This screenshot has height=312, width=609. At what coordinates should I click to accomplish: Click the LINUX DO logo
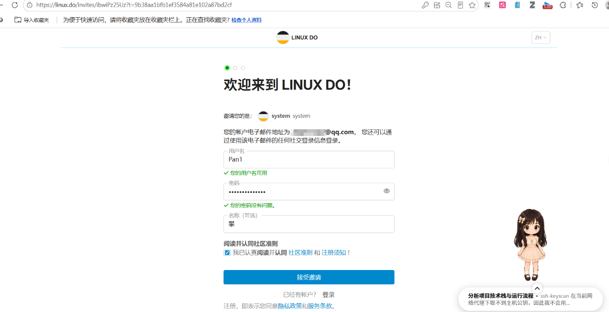coord(297,38)
